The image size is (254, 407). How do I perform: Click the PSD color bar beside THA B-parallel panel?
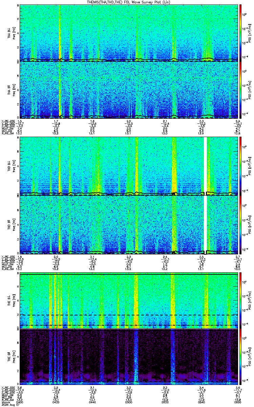(x=241, y=90)
